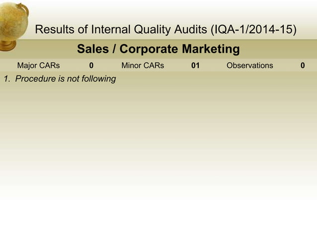
Task: Click the list number '1.' of the finding
Action: click(7, 79)
